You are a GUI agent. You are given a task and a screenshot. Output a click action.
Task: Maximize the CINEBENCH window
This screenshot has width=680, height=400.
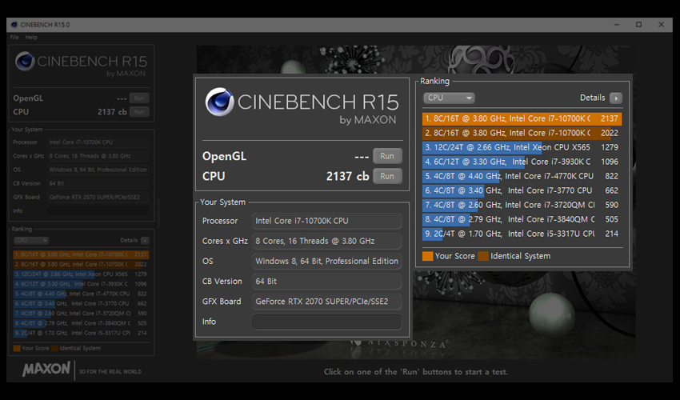[639, 25]
